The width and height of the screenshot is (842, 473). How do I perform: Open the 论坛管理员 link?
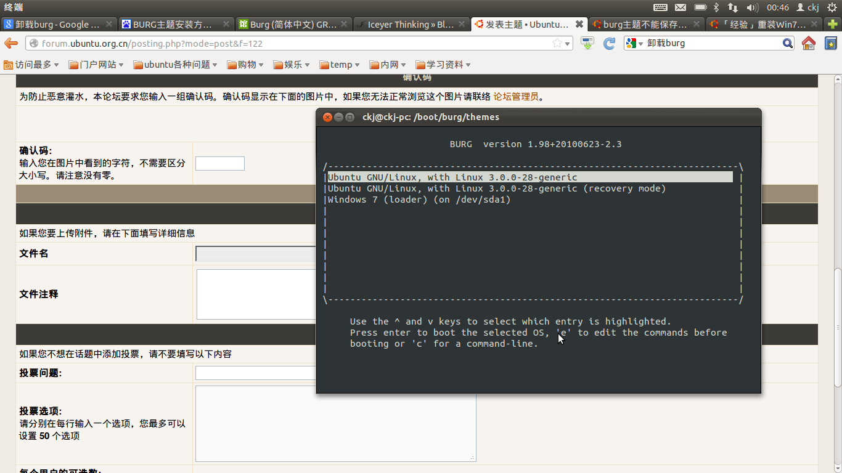[516, 97]
